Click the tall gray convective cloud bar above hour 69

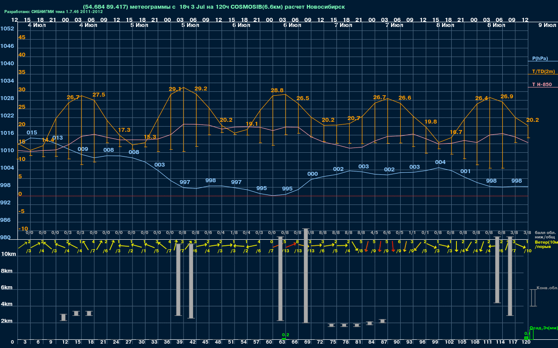pyautogui.click(x=306, y=275)
